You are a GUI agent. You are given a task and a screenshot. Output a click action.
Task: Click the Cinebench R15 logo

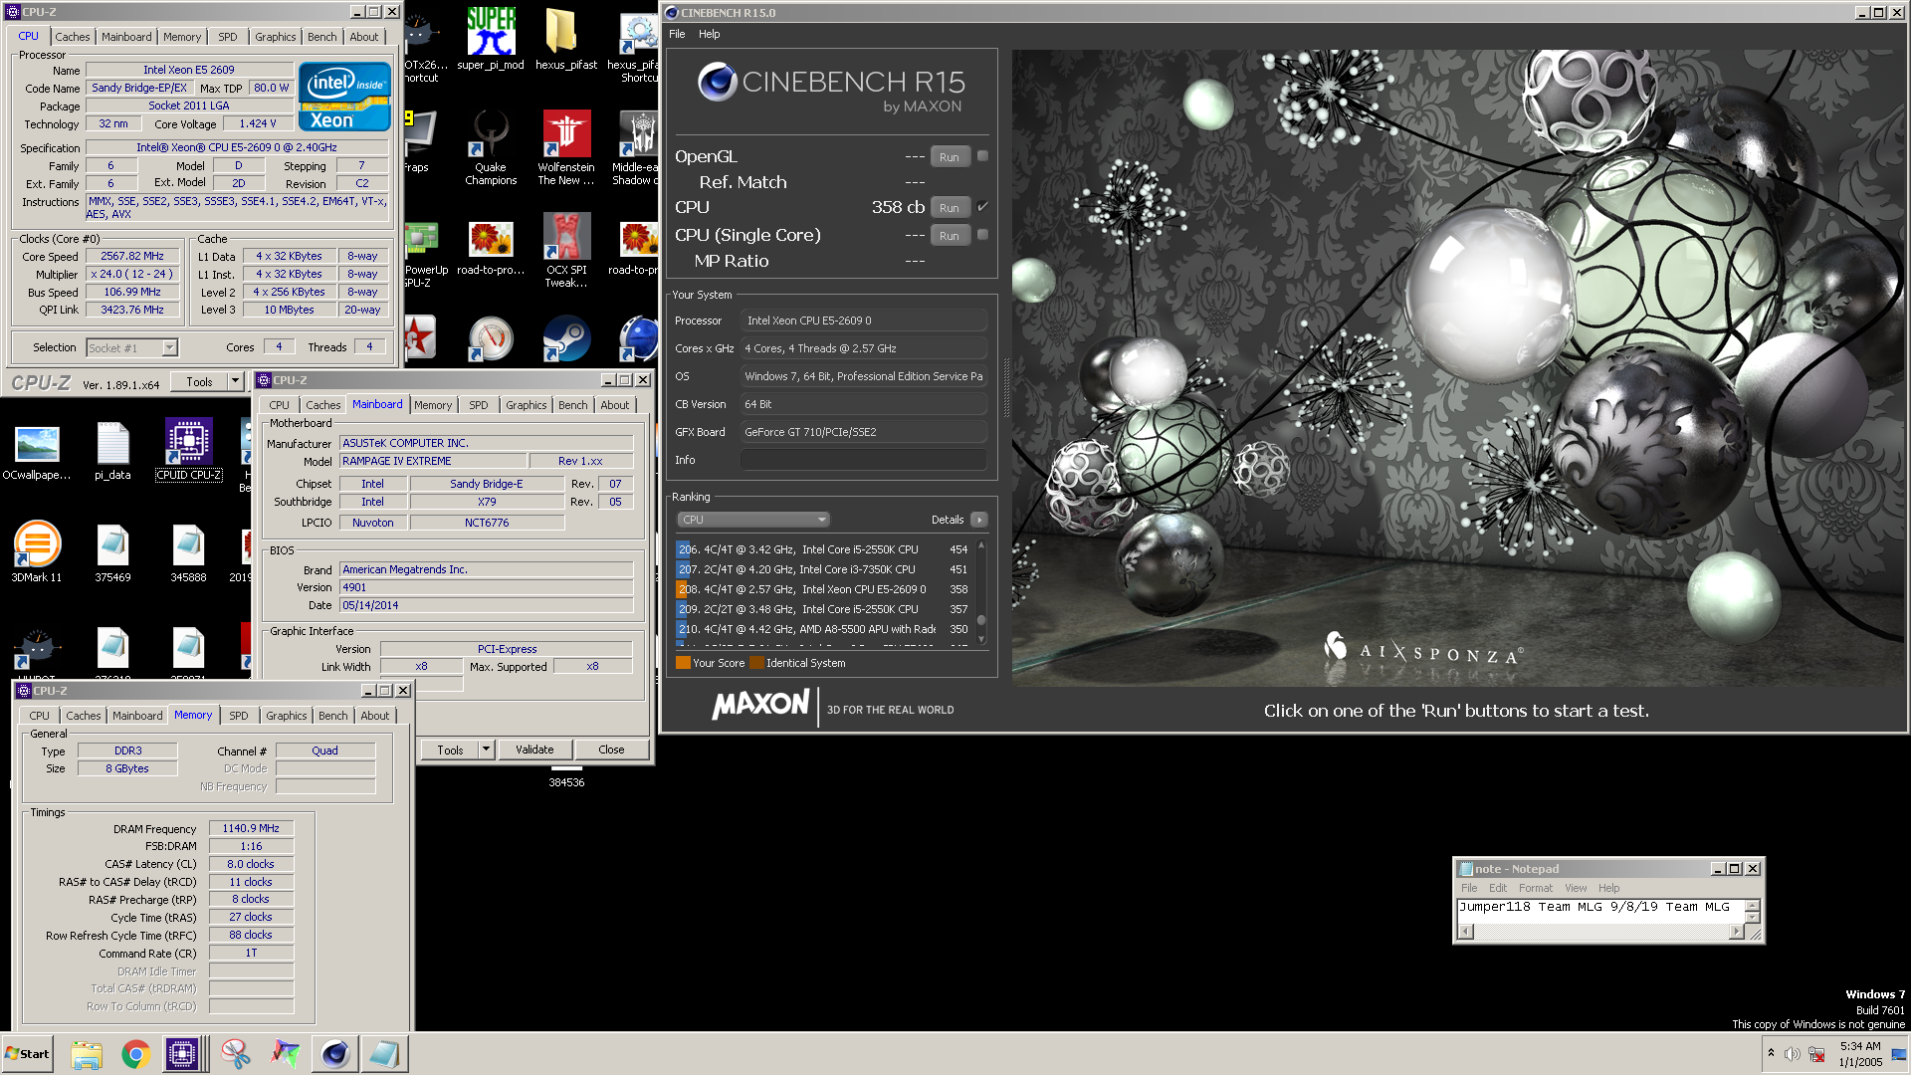pyautogui.click(x=830, y=90)
